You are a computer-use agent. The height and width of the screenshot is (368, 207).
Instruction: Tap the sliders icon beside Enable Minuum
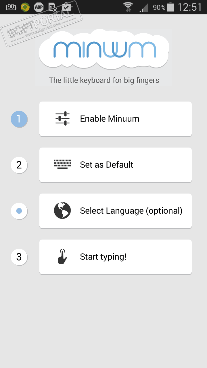point(62,119)
